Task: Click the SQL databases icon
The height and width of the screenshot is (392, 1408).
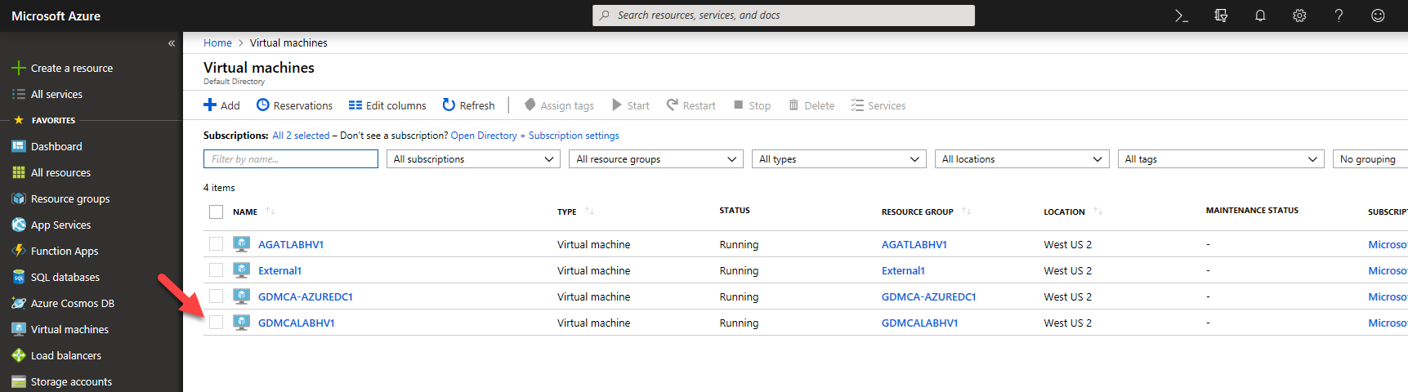Action: point(18,277)
